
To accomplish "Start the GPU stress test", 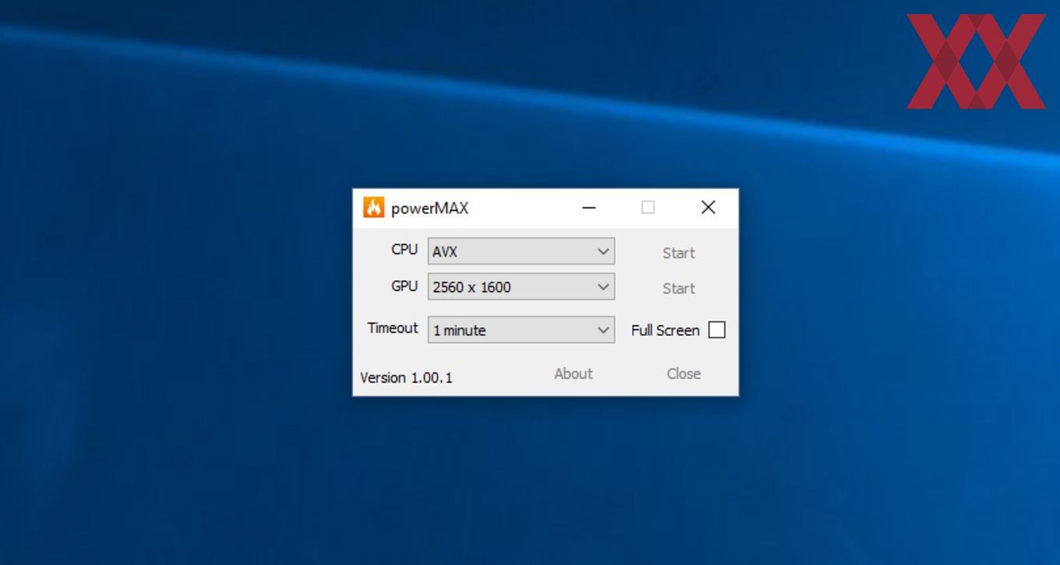I will click(679, 288).
